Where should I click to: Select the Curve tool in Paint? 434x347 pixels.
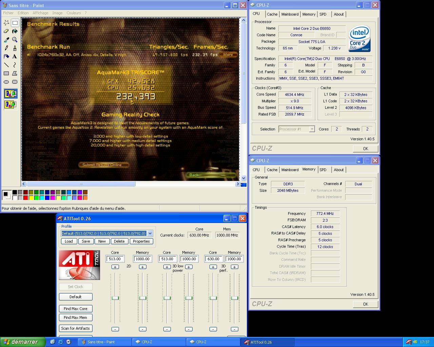pos(15,65)
